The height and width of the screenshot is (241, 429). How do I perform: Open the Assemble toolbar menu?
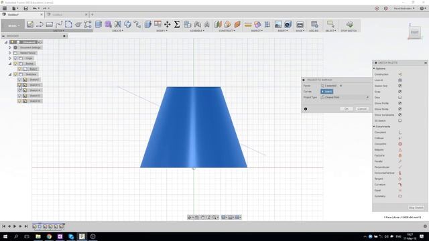[197, 31]
